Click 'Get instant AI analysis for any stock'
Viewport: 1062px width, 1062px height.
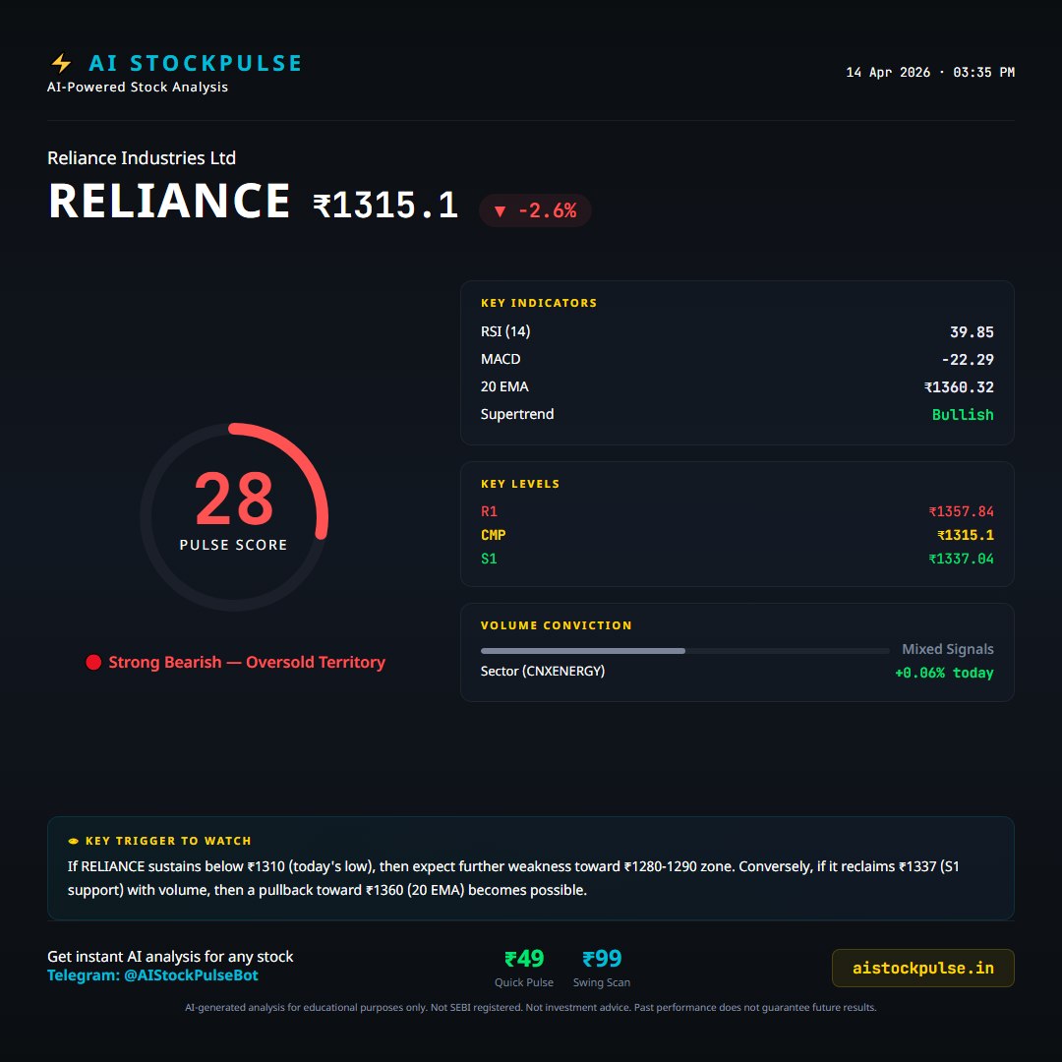click(170, 957)
